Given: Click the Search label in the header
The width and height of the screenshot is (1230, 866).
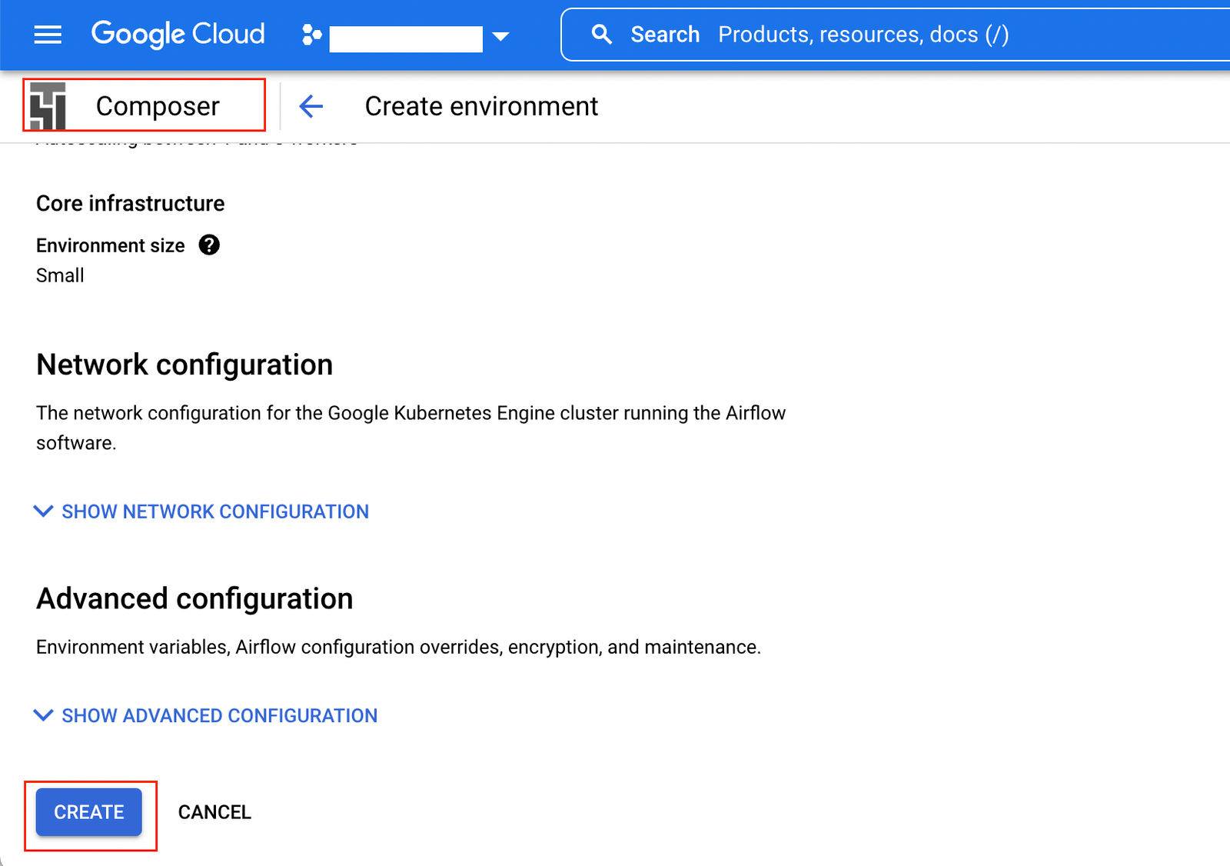Looking at the screenshot, I should coord(665,34).
